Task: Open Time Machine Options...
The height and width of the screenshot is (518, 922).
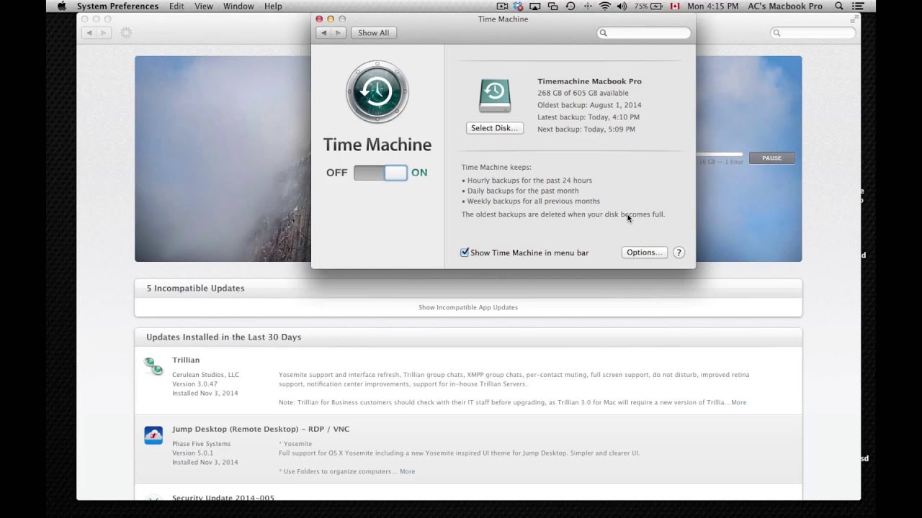Action: pyautogui.click(x=644, y=253)
